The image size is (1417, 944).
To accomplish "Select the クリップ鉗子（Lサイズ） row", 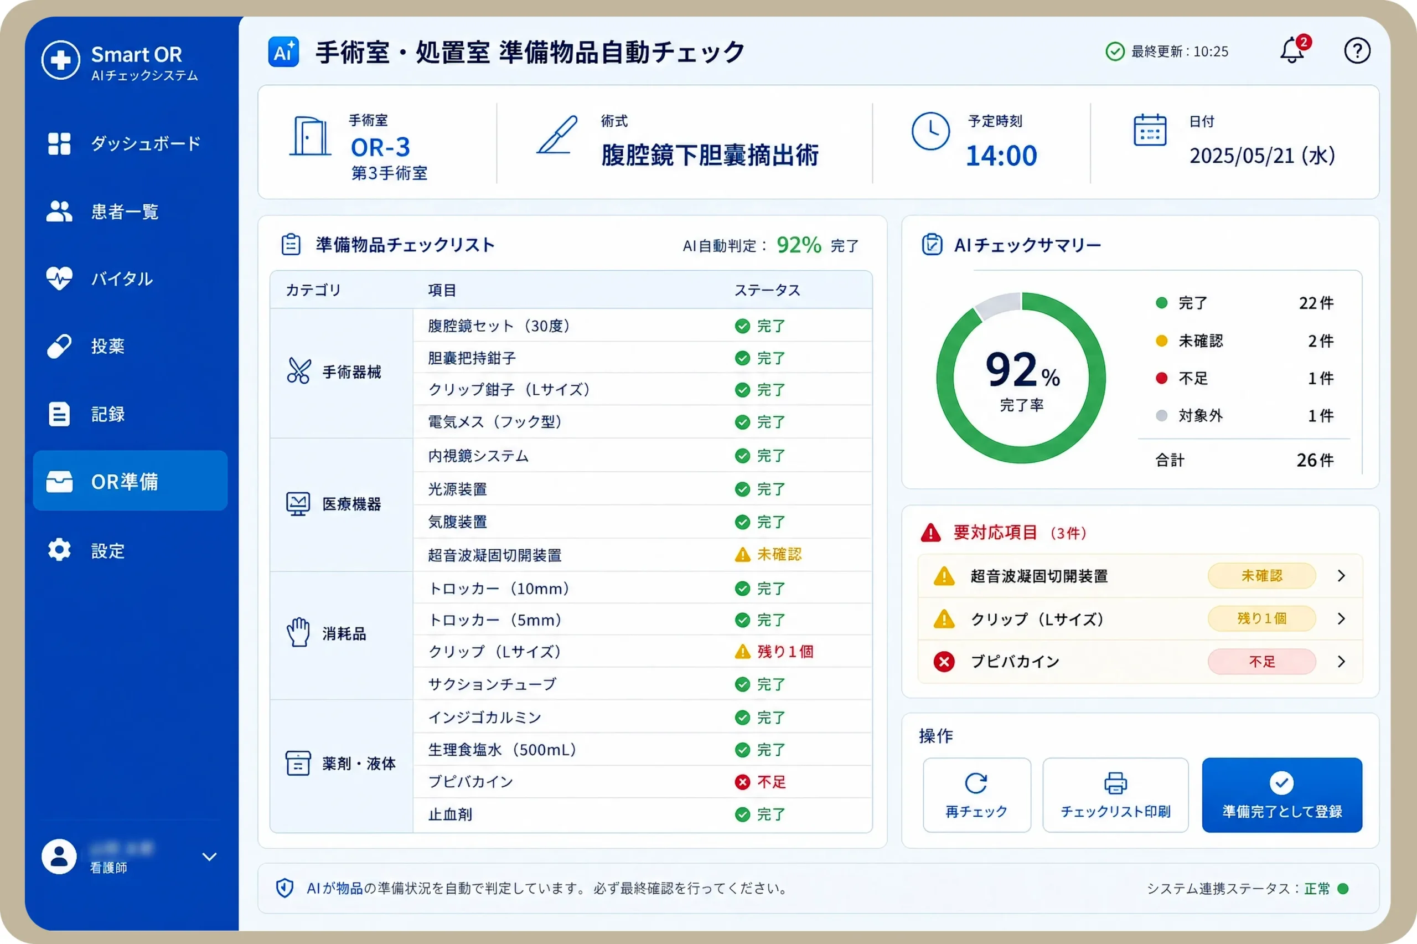I will tap(643, 390).
